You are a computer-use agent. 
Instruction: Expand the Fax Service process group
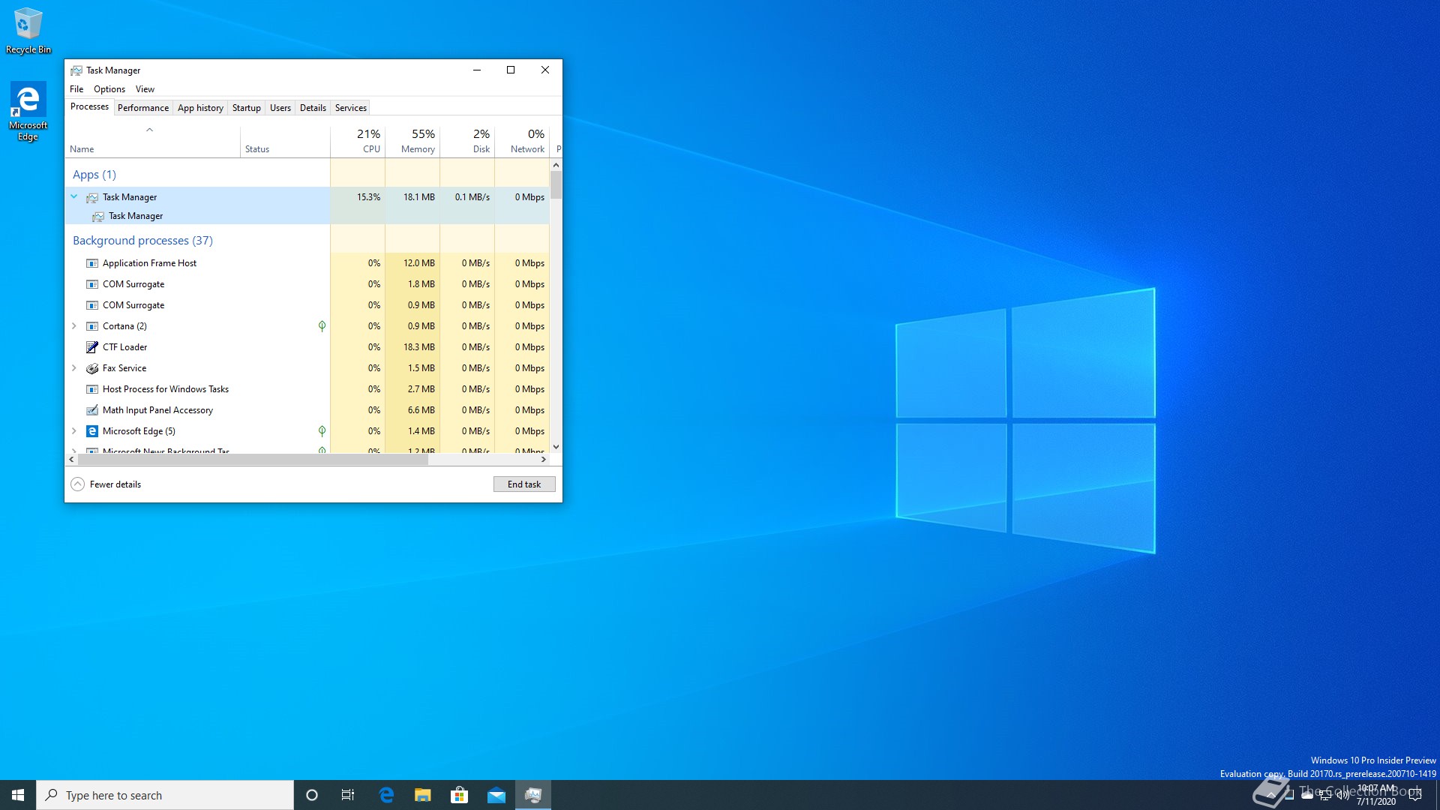[x=73, y=368]
